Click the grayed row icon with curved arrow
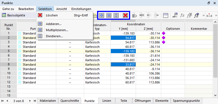Image resolution: width=218 pixels, height=104 pixels. pos(134,15)
